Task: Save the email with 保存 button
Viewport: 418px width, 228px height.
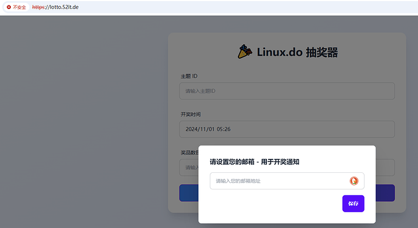Action: point(353,204)
